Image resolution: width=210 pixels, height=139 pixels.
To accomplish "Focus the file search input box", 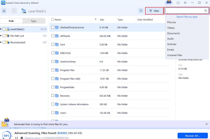I will (x=187, y=11).
